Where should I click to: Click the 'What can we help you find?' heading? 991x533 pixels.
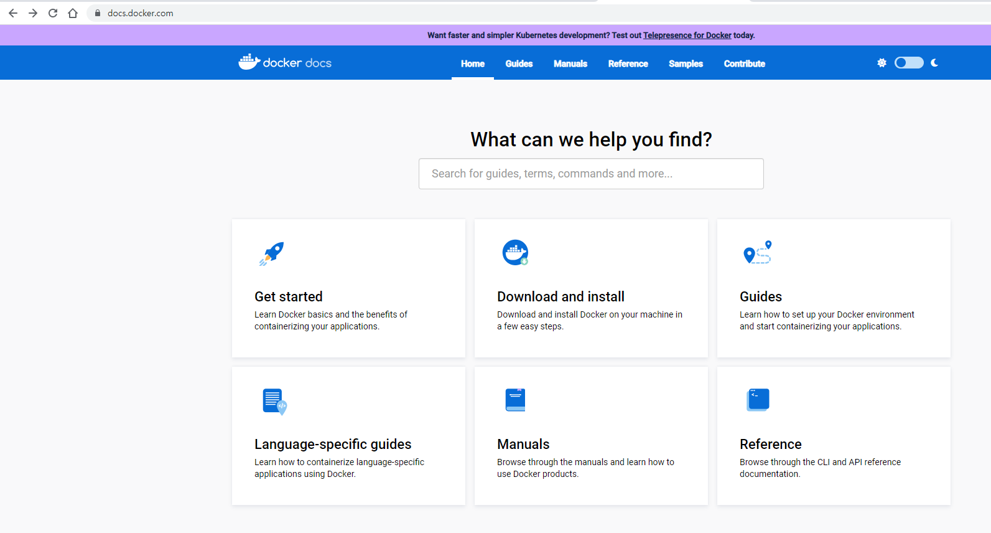tap(591, 139)
